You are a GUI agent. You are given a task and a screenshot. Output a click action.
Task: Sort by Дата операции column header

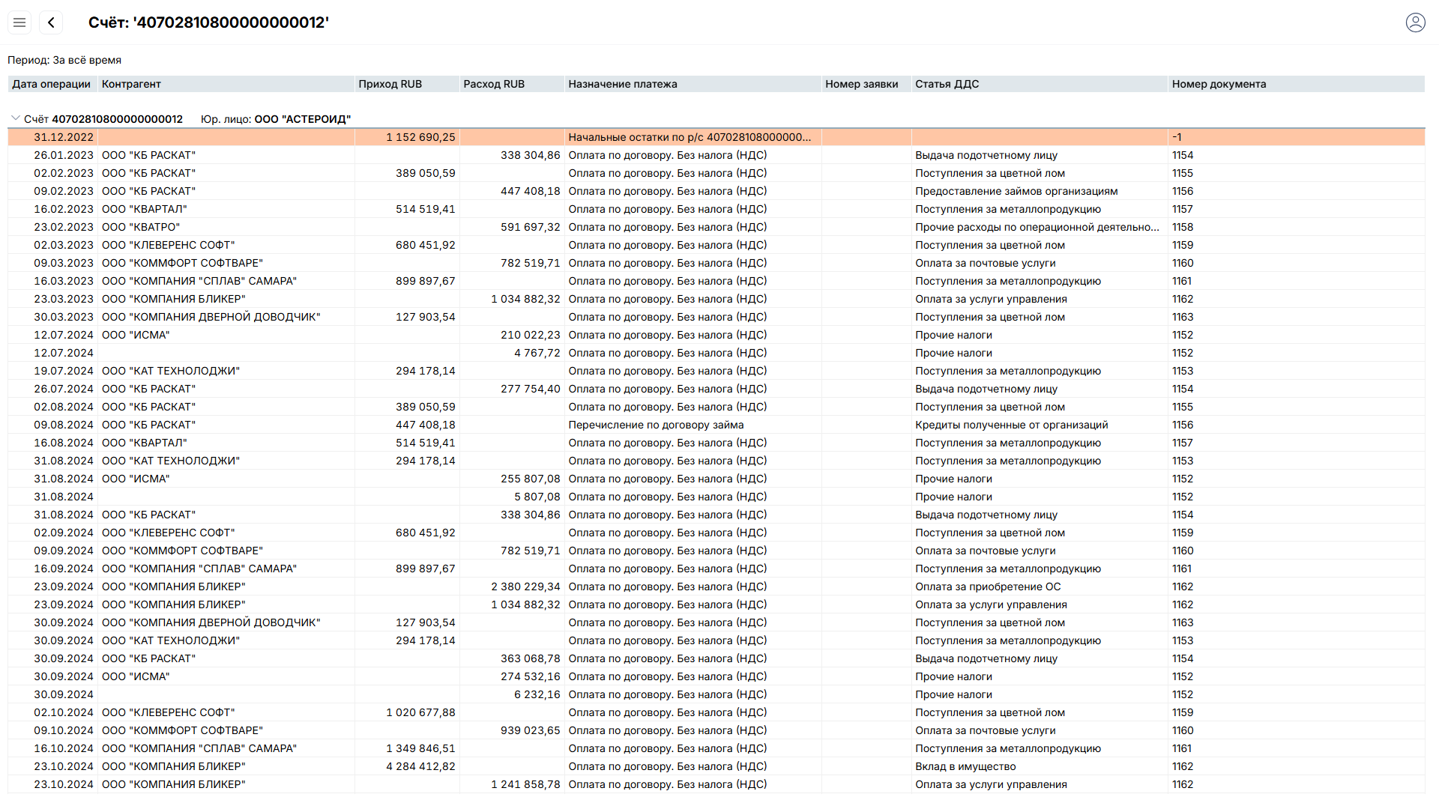[51, 84]
